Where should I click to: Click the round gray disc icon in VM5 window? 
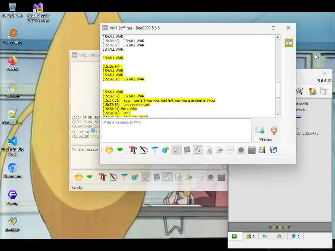click(211, 177)
